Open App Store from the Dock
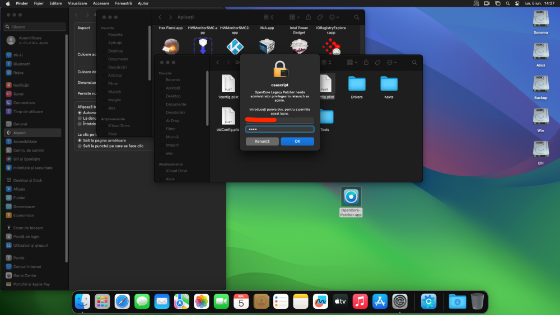Screen dimensions: 560x315 click(x=380, y=302)
